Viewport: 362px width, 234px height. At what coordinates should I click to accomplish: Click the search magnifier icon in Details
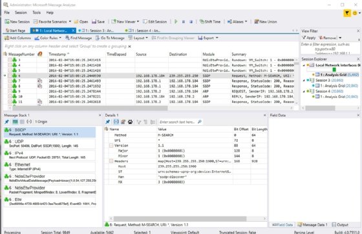tap(200, 122)
